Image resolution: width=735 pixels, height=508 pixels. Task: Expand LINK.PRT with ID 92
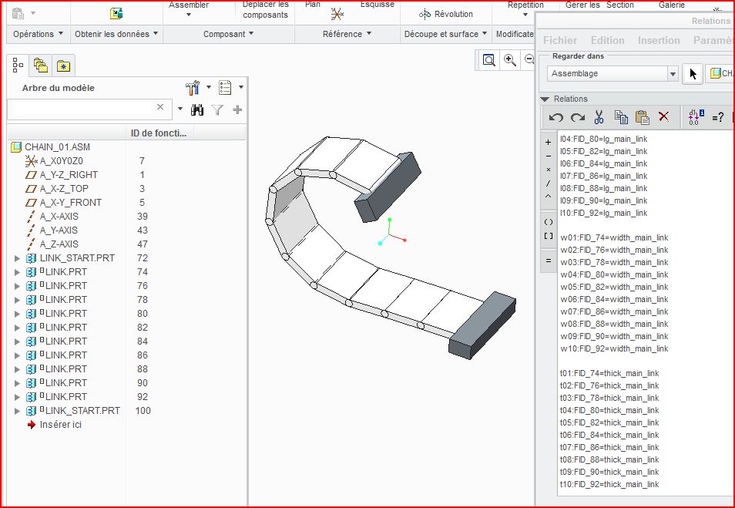[x=18, y=397]
